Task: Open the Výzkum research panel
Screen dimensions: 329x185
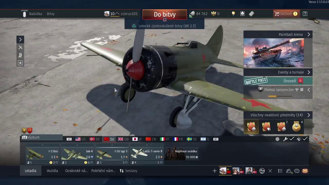Action: pyautogui.click(x=42, y=137)
